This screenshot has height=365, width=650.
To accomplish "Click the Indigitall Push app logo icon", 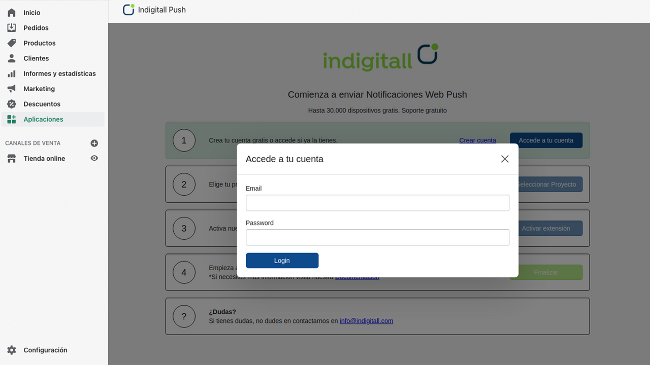I will [129, 10].
